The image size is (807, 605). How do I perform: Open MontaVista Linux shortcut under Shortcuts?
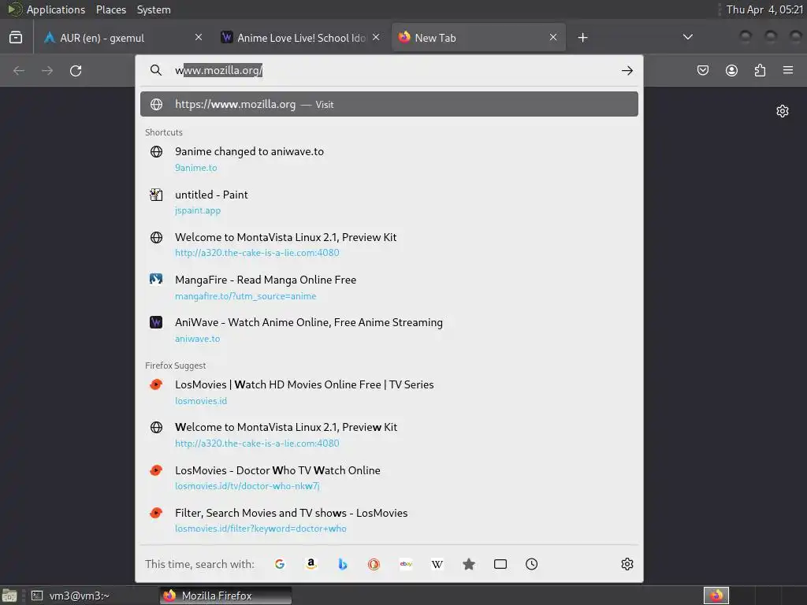pos(389,244)
